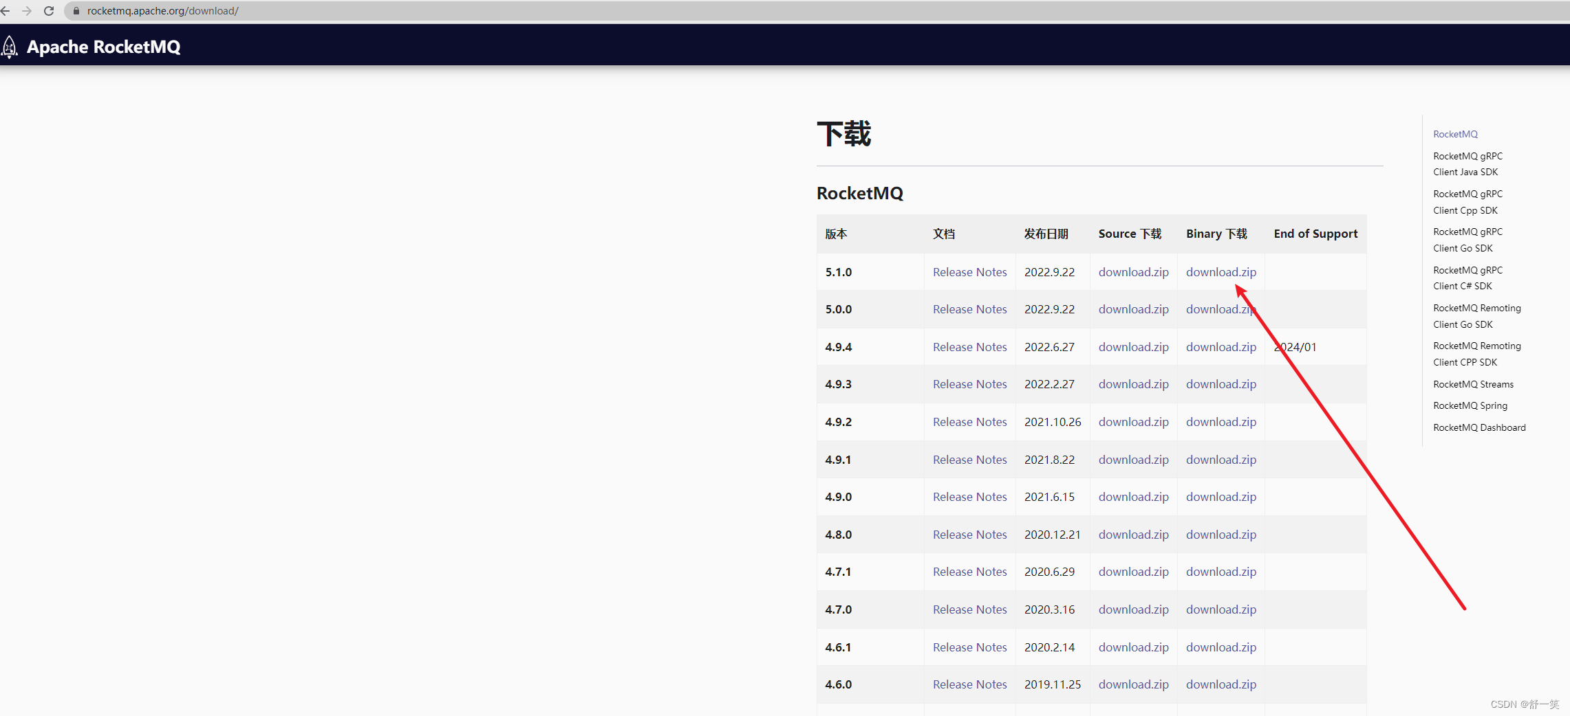Open Release Notes for version 4.8.0

pos(969,535)
